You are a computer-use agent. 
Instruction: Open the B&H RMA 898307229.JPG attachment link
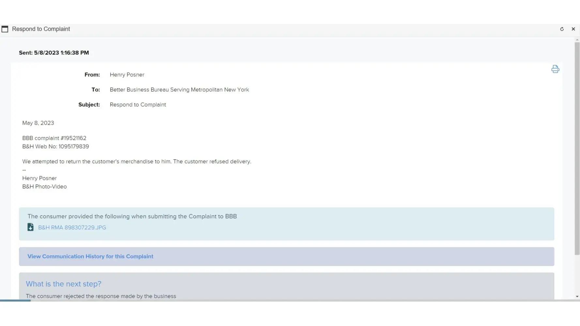tap(72, 228)
